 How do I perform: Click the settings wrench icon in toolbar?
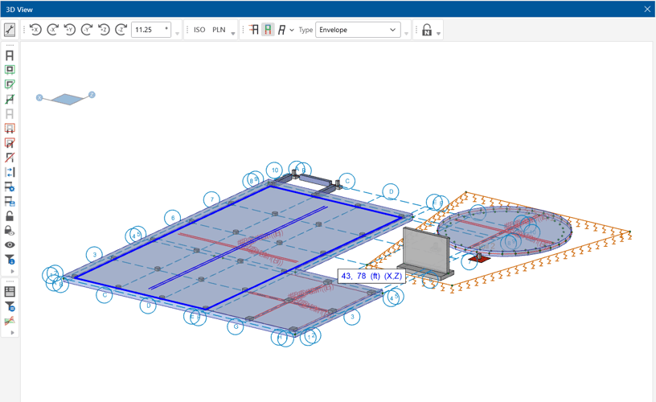point(10,30)
